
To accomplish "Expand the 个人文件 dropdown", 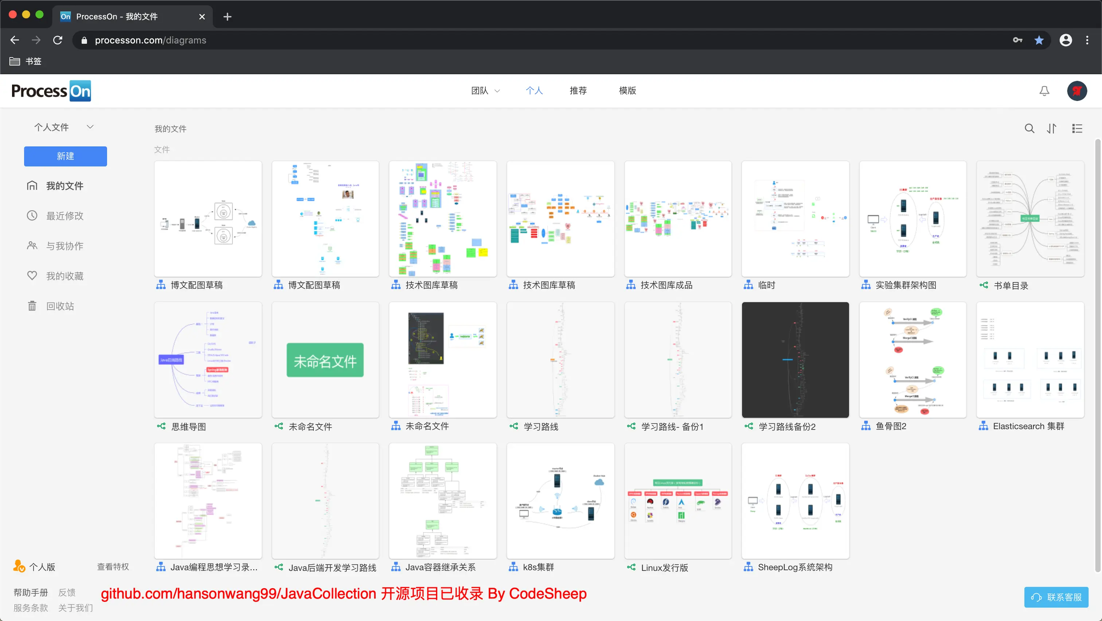I will pos(64,127).
